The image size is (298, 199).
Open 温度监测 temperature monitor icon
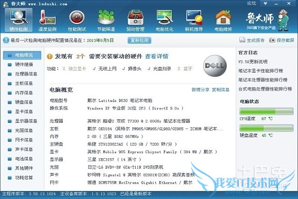pyautogui.click(x=47, y=20)
